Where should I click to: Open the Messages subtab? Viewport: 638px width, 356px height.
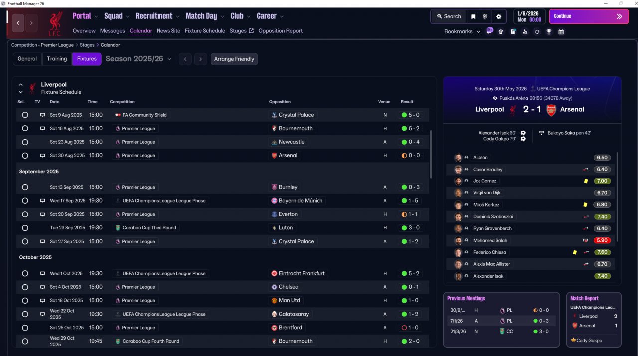tap(112, 31)
